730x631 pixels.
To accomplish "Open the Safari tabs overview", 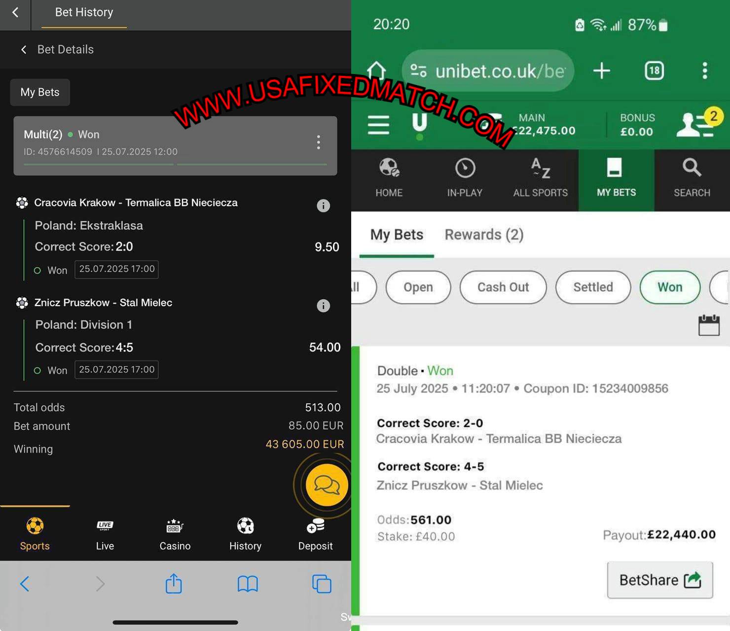I will point(322,584).
